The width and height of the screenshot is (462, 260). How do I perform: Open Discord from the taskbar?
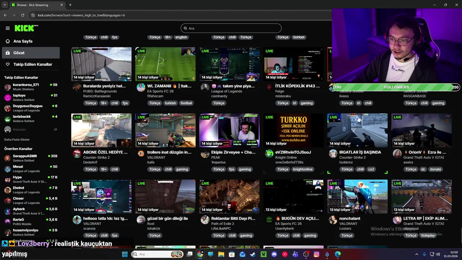(x=274, y=254)
